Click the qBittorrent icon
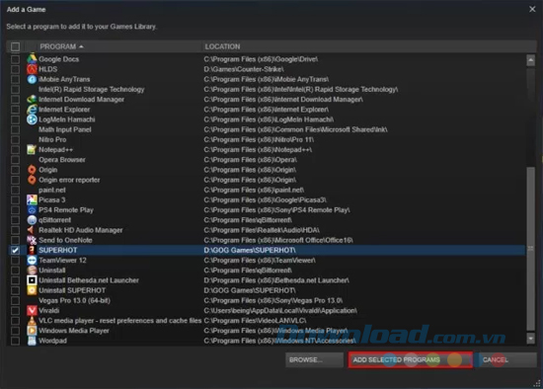543x389 pixels. pyautogui.click(x=32, y=220)
